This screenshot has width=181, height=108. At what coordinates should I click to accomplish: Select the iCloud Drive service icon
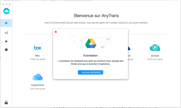[38, 77]
